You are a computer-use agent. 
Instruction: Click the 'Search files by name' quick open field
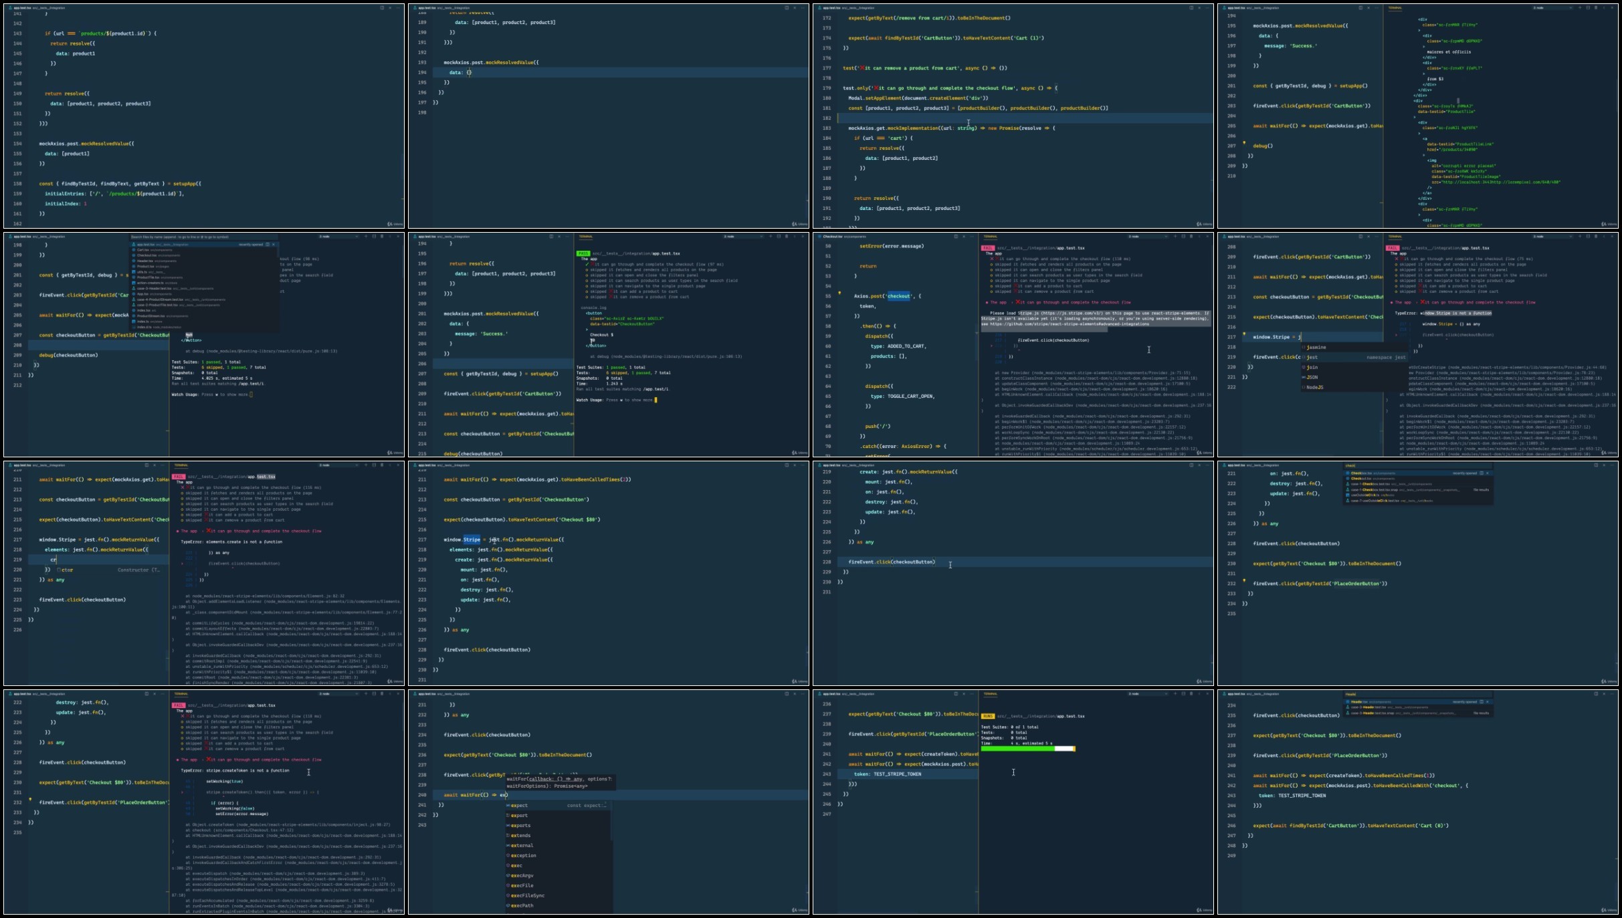pyautogui.click(x=203, y=237)
